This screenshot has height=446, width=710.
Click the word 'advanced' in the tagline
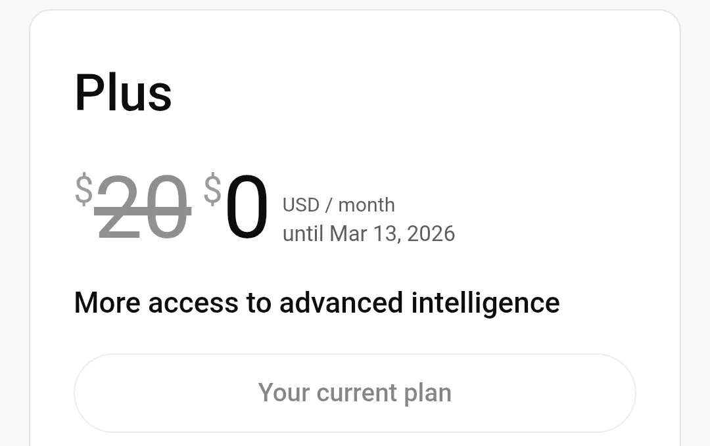pyautogui.click(x=341, y=303)
